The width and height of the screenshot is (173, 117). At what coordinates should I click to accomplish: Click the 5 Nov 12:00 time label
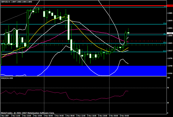click(x=81, y=116)
